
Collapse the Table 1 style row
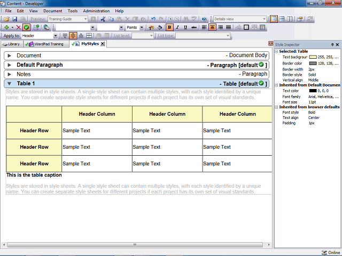point(10,84)
